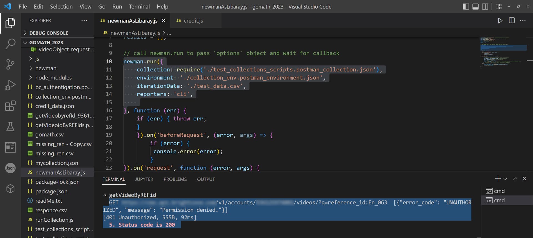Open the Extensions view icon
Screen dimensions: 533x238
10,106
